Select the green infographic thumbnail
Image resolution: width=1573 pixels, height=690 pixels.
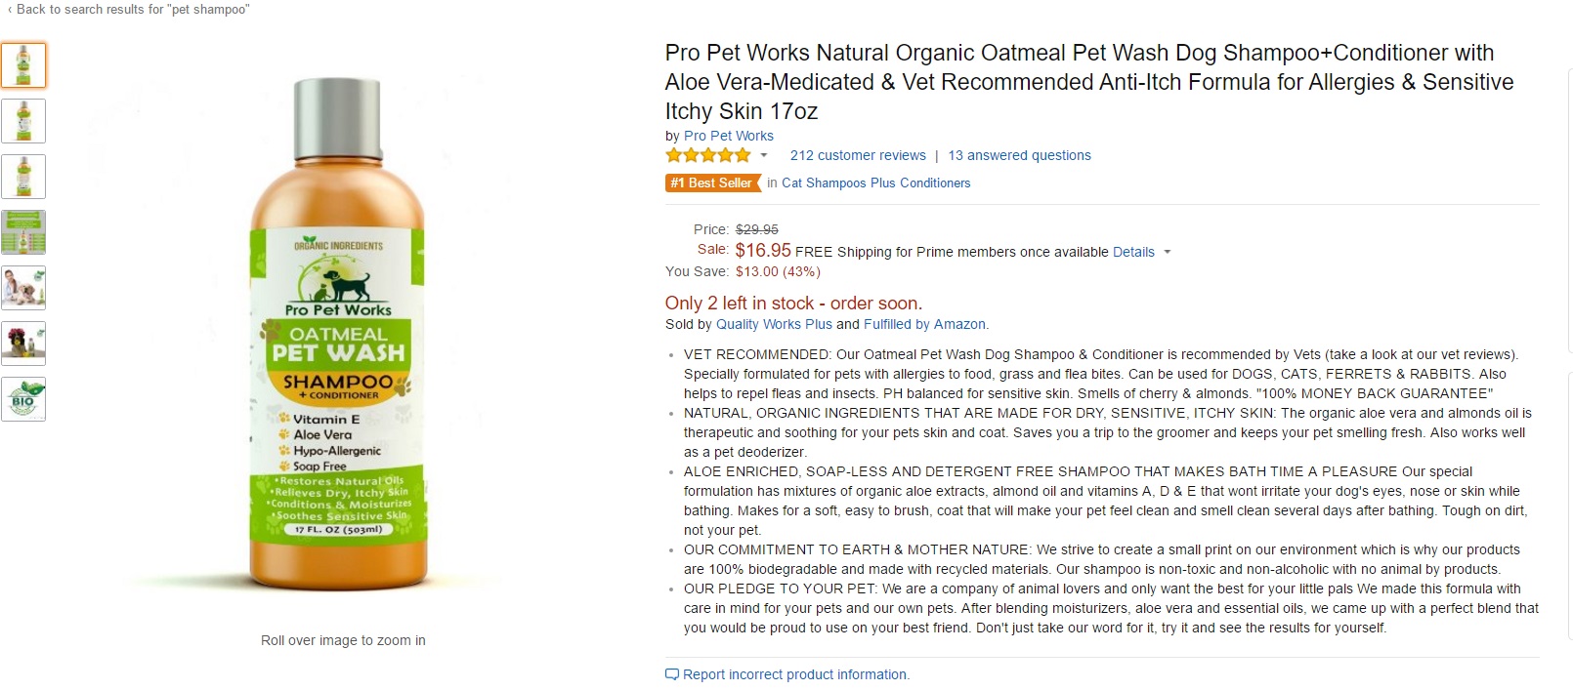[23, 232]
